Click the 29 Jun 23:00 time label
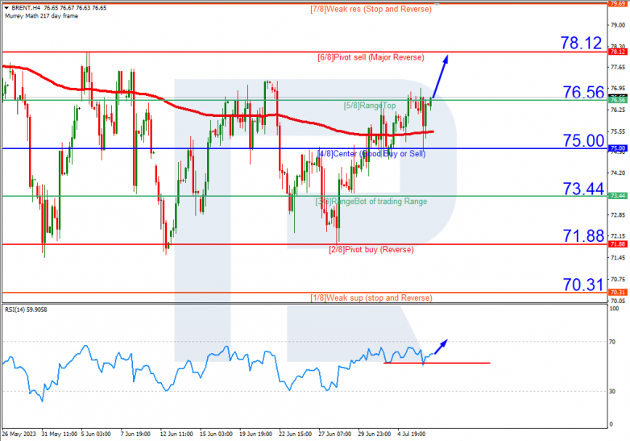This screenshot has height=441, width=630. tap(375, 435)
